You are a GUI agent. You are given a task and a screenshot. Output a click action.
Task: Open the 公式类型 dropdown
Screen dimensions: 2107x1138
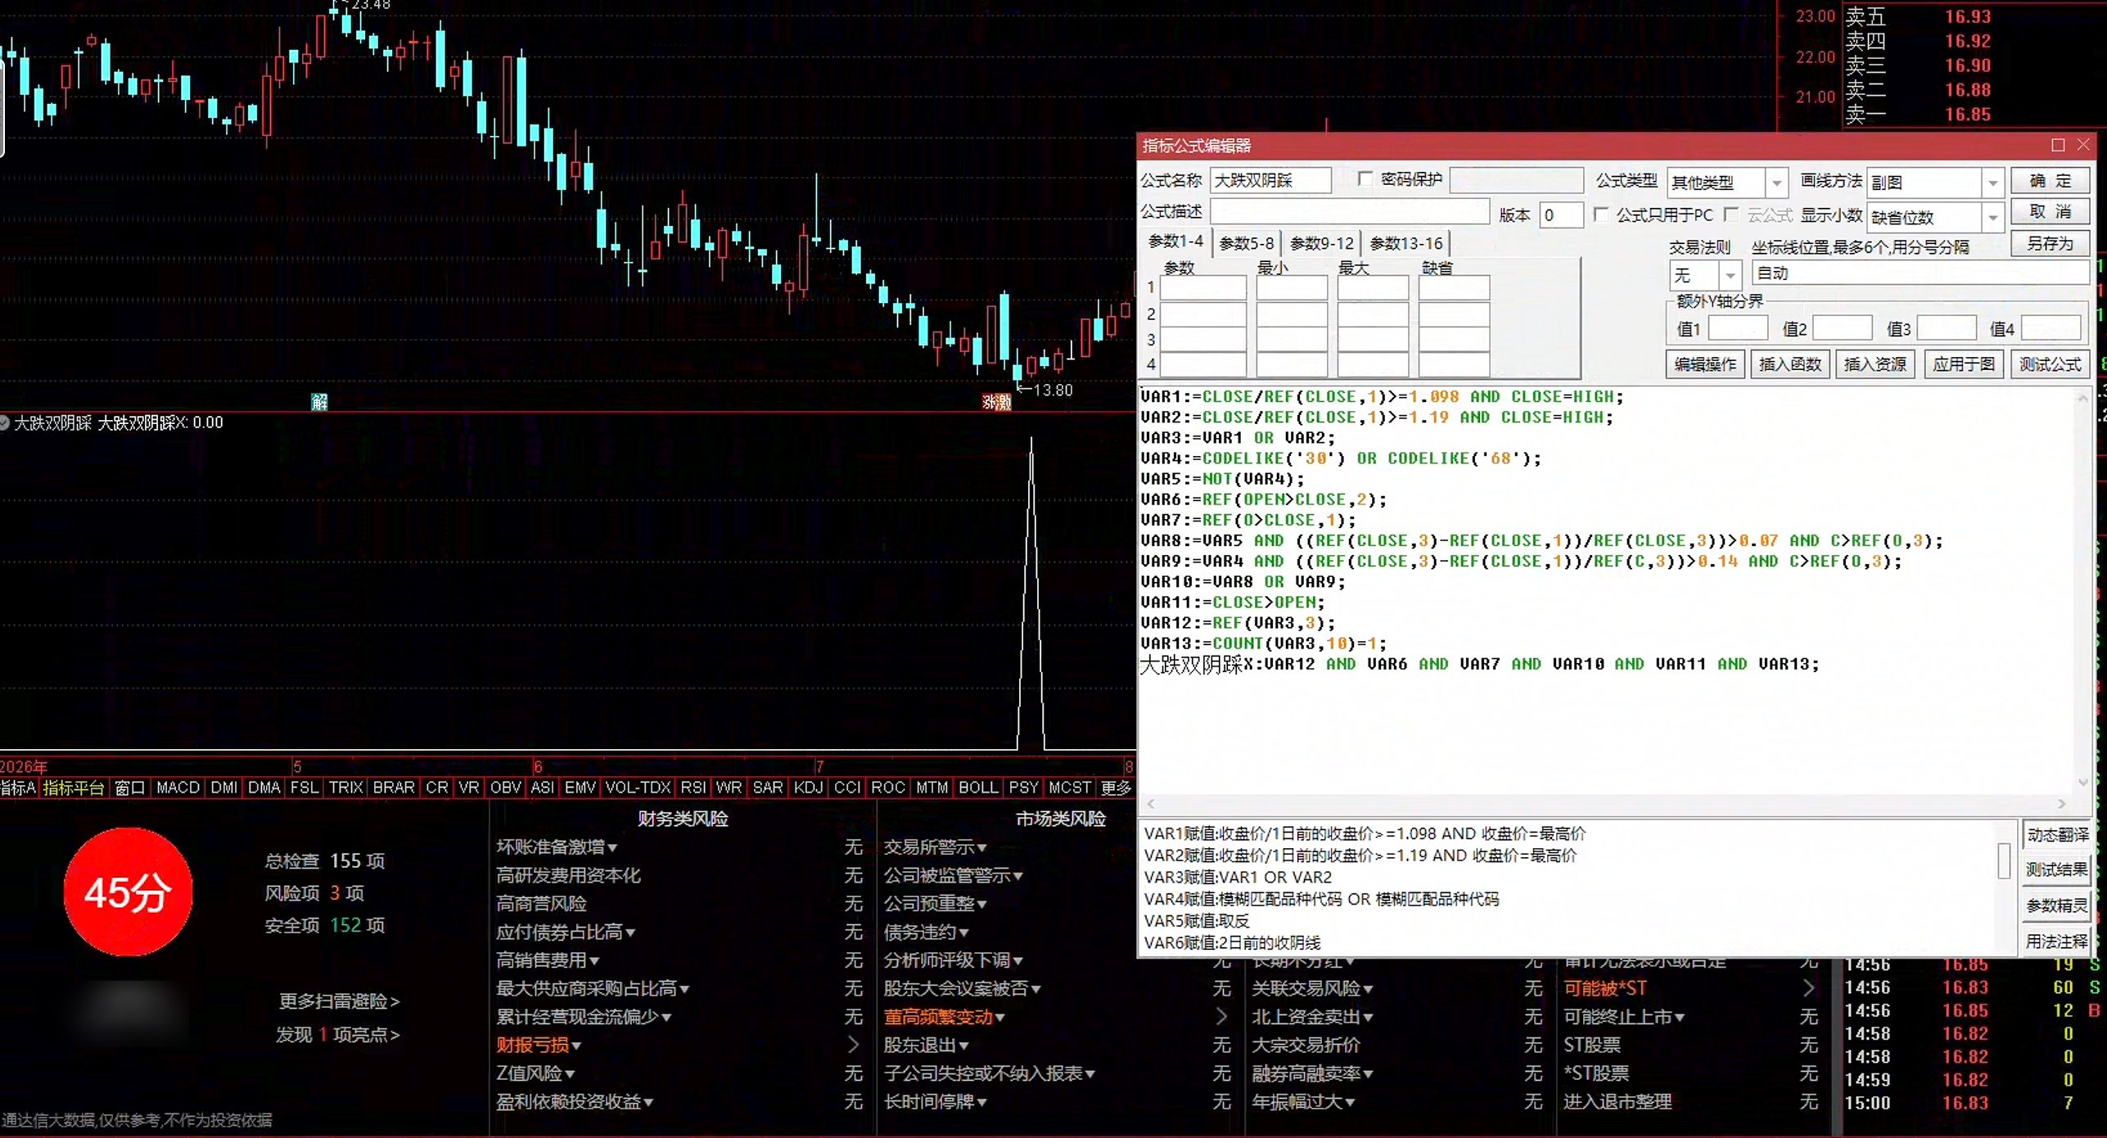(x=1776, y=183)
